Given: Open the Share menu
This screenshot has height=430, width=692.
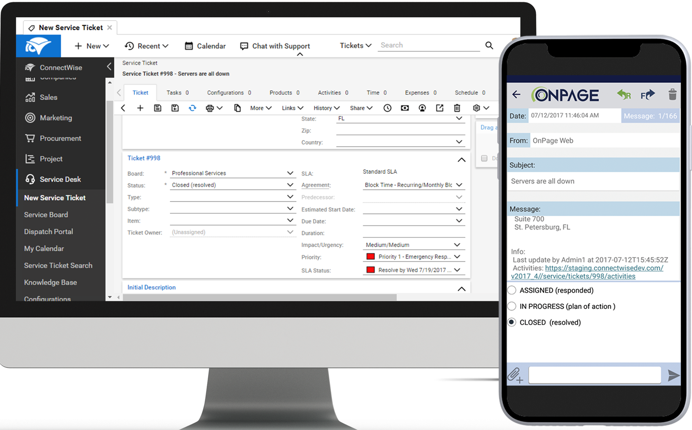Looking at the screenshot, I should [361, 108].
